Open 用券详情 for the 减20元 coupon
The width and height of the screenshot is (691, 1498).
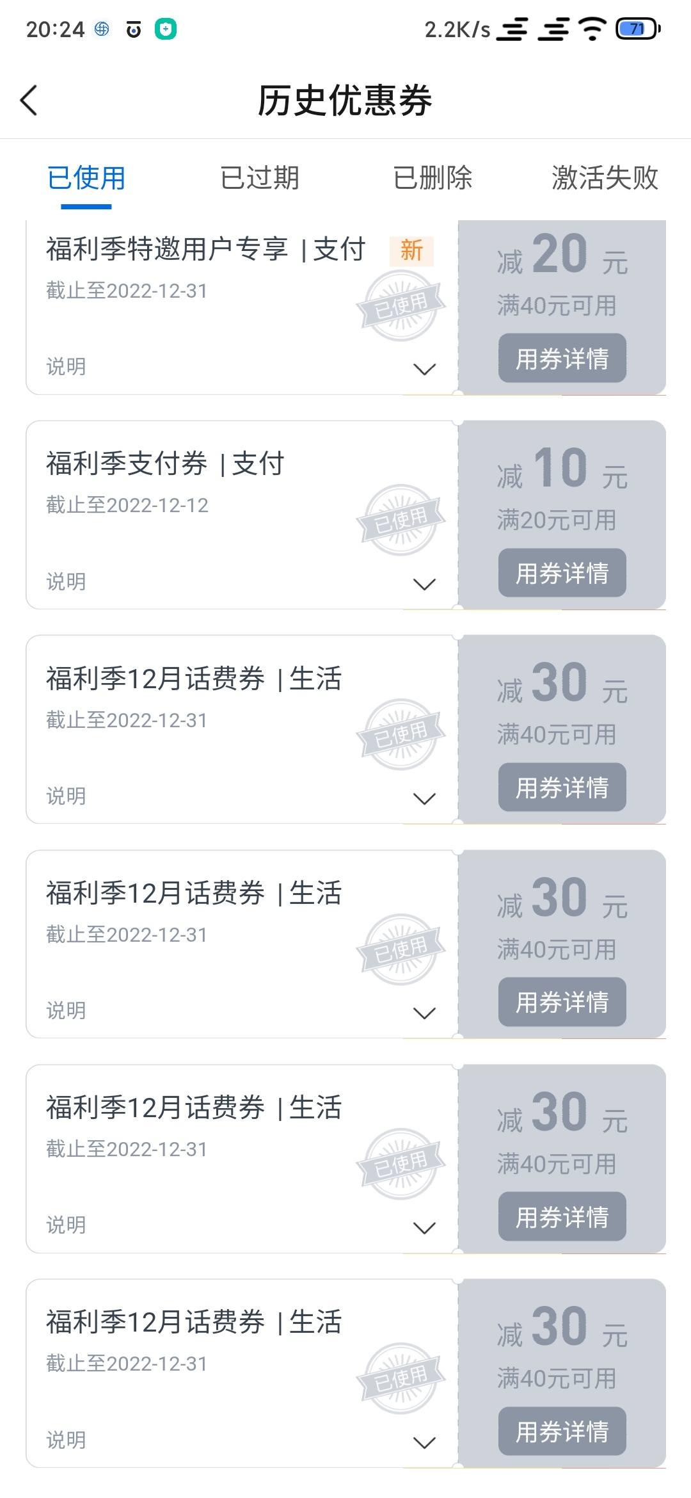point(562,358)
